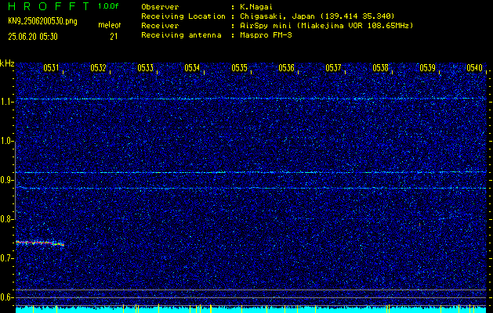Click the Observer label
The width and height of the screenshot is (493, 313).
[160, 7]
